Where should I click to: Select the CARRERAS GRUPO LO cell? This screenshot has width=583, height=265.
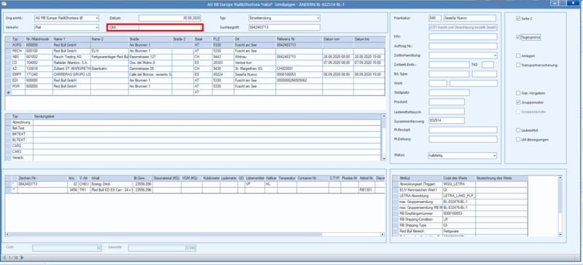click(x=71, y=74)
